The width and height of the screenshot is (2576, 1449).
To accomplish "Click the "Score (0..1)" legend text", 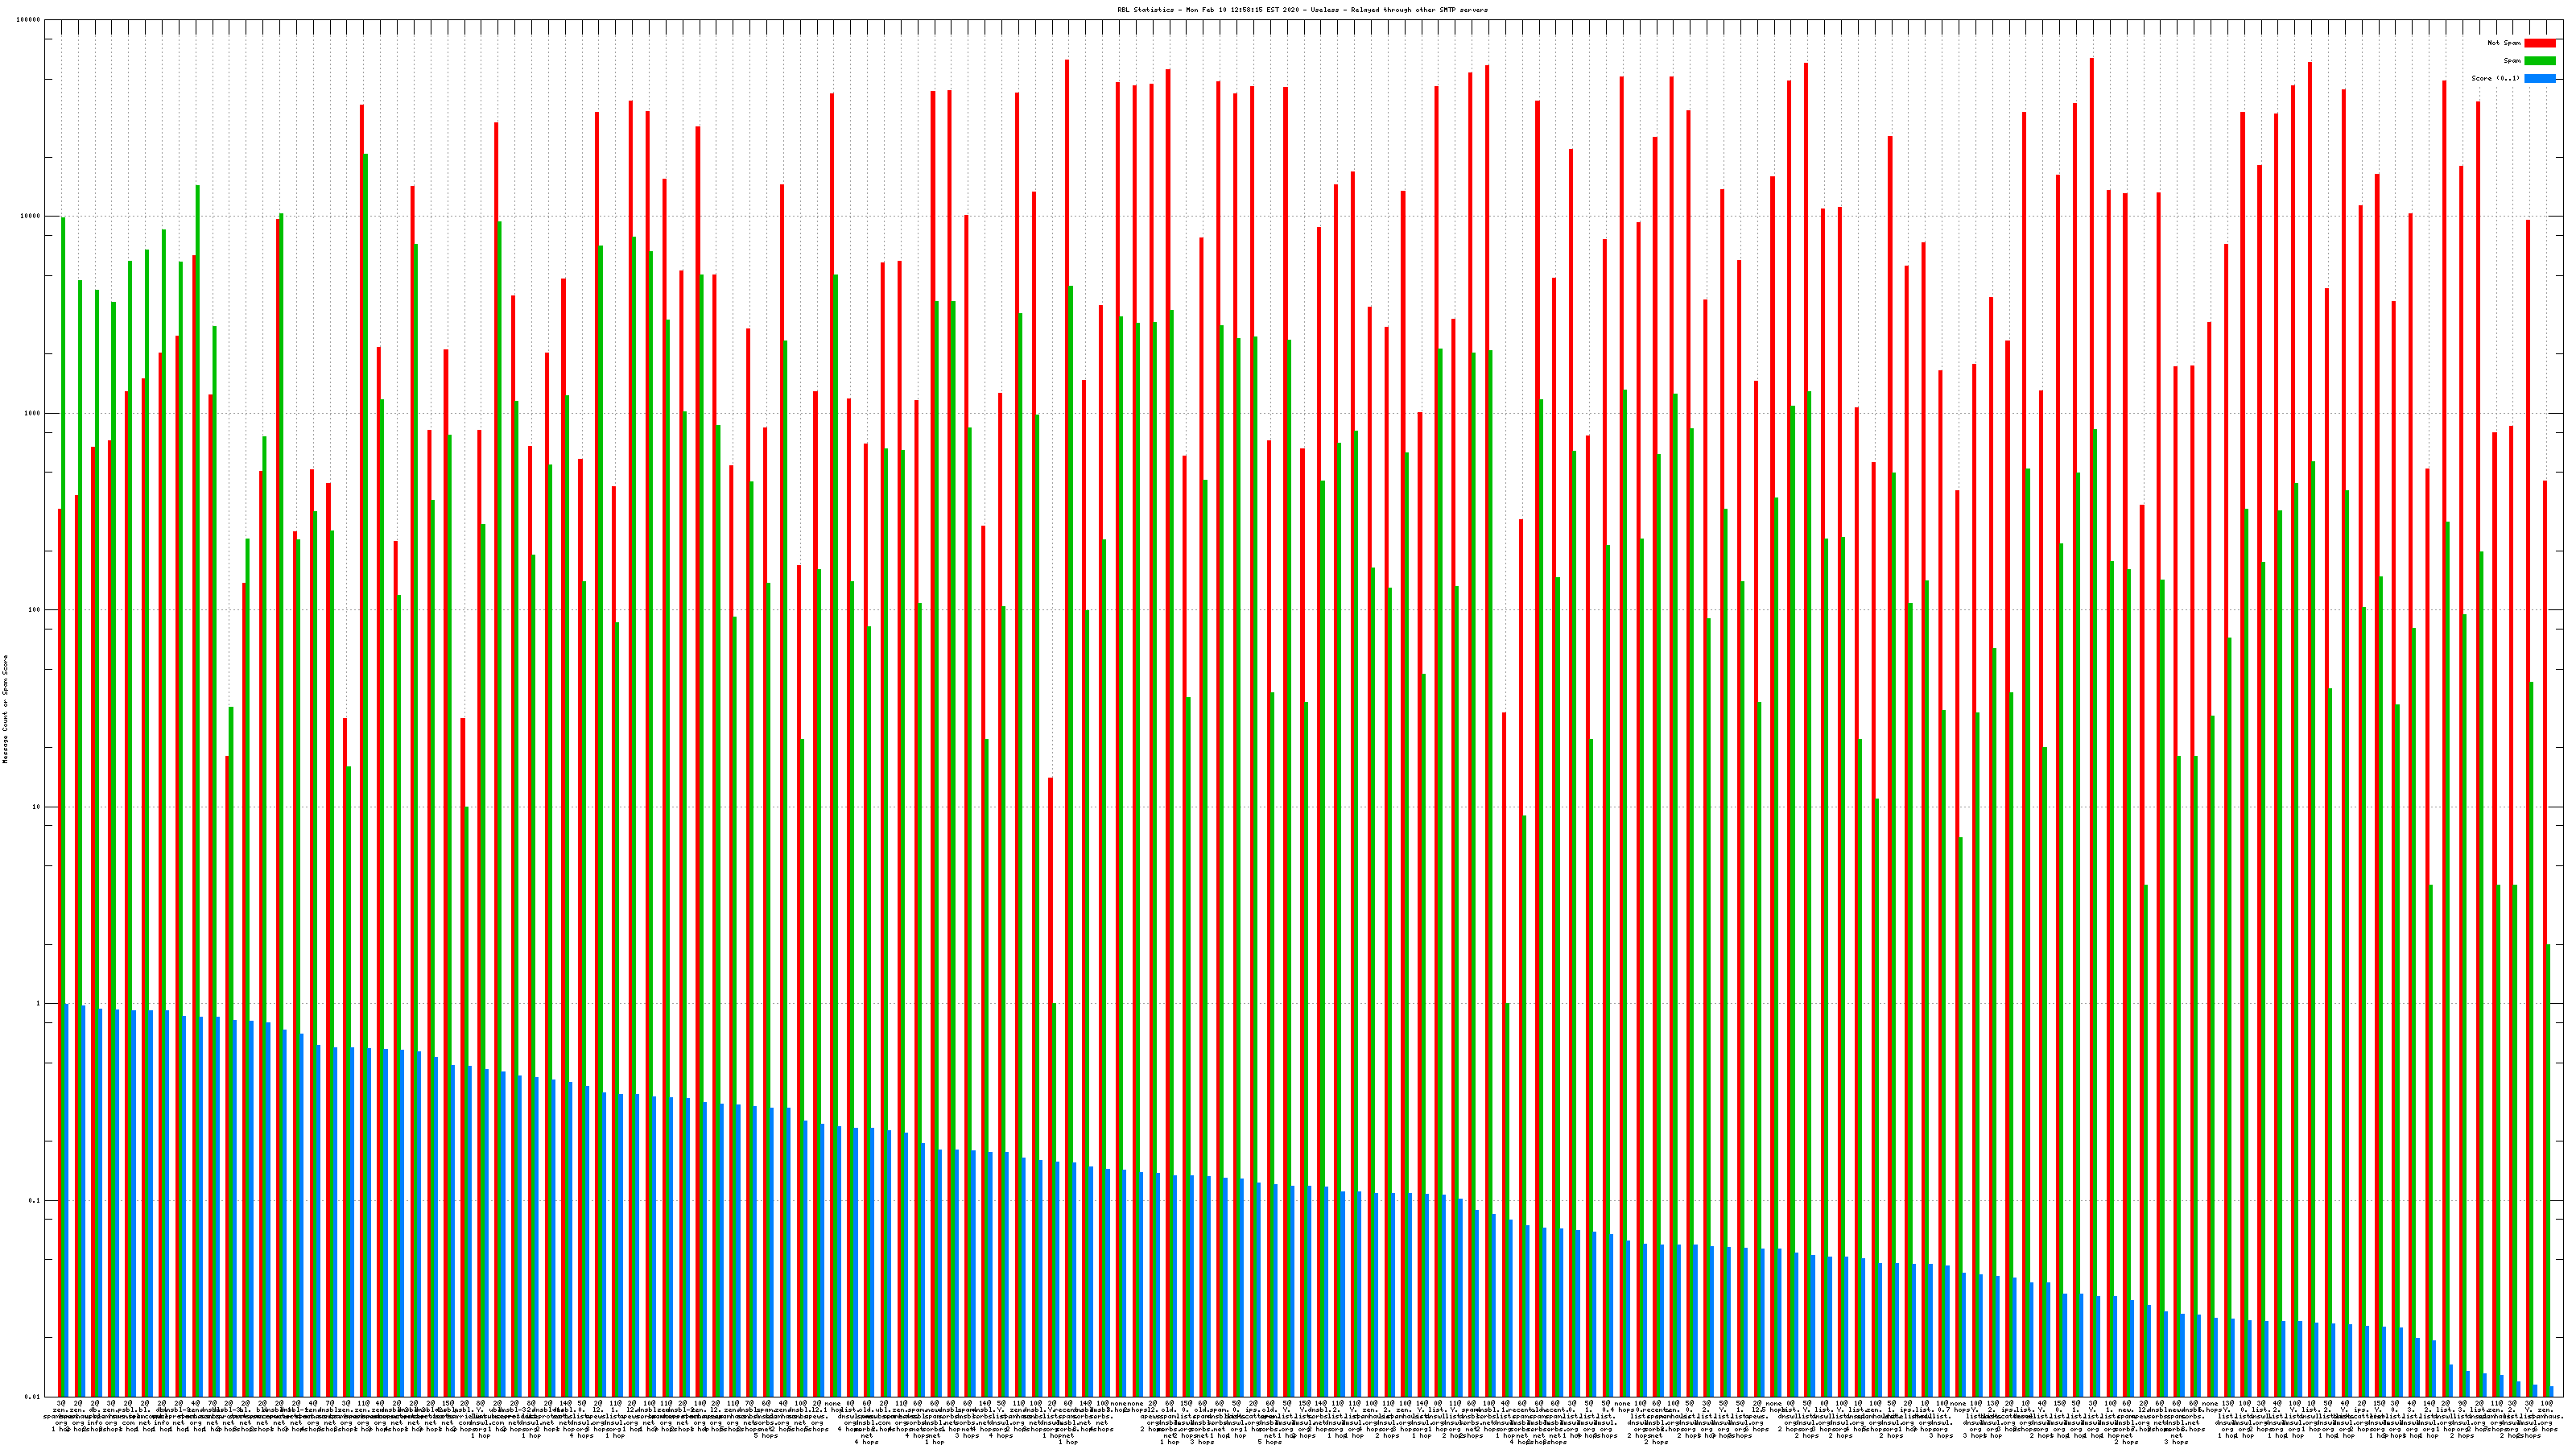I will coord(2495,78).
